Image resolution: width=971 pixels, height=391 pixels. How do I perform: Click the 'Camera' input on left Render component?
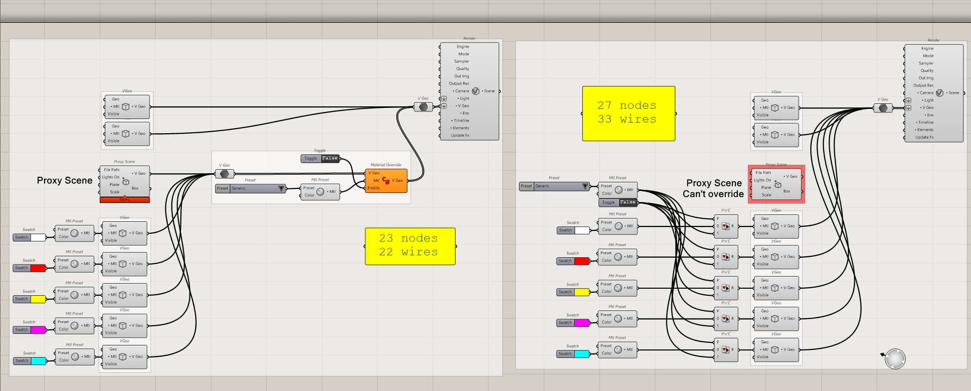click(x=462, y=91)
